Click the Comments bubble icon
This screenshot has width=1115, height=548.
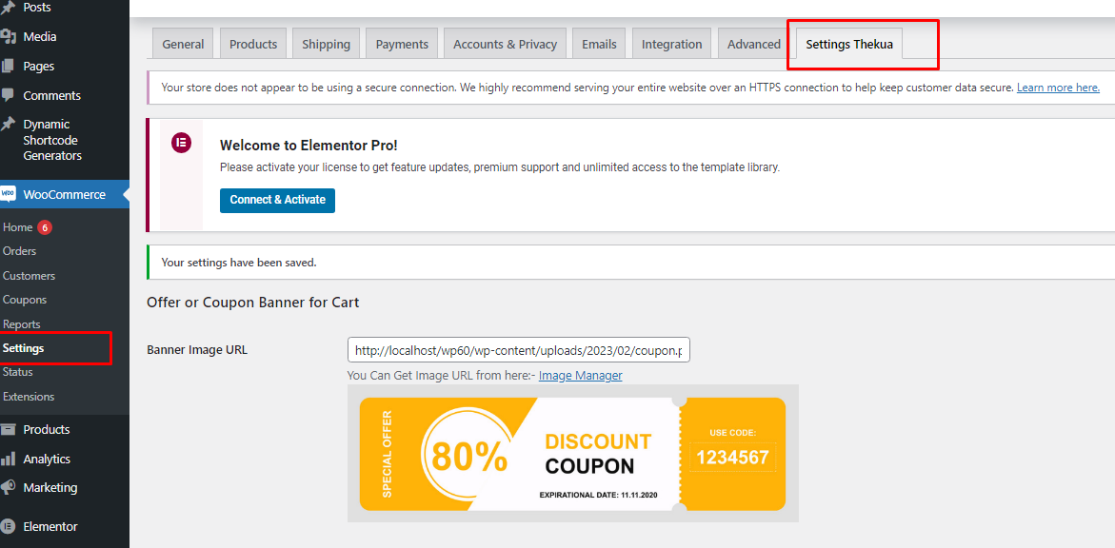(x=8, y=95)
